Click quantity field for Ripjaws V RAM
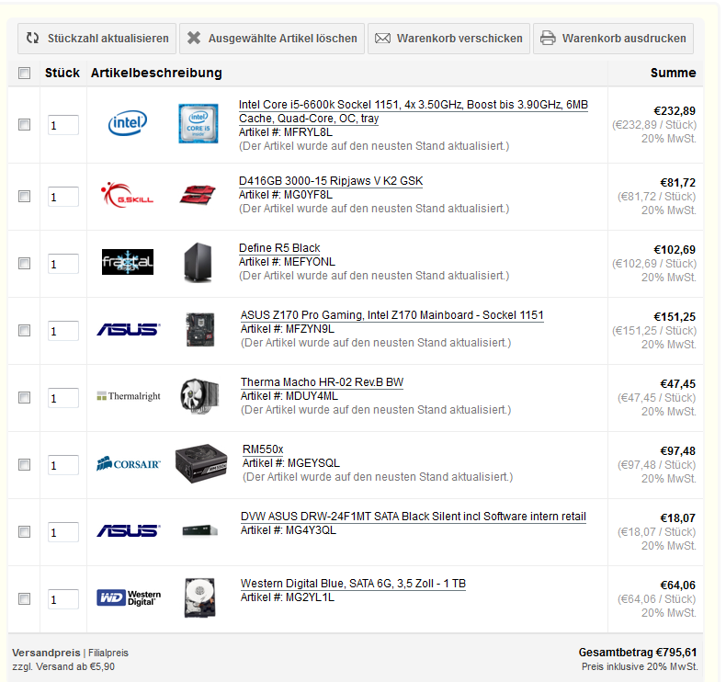This screenshot has height=682, width=726. tap(63, 197)
